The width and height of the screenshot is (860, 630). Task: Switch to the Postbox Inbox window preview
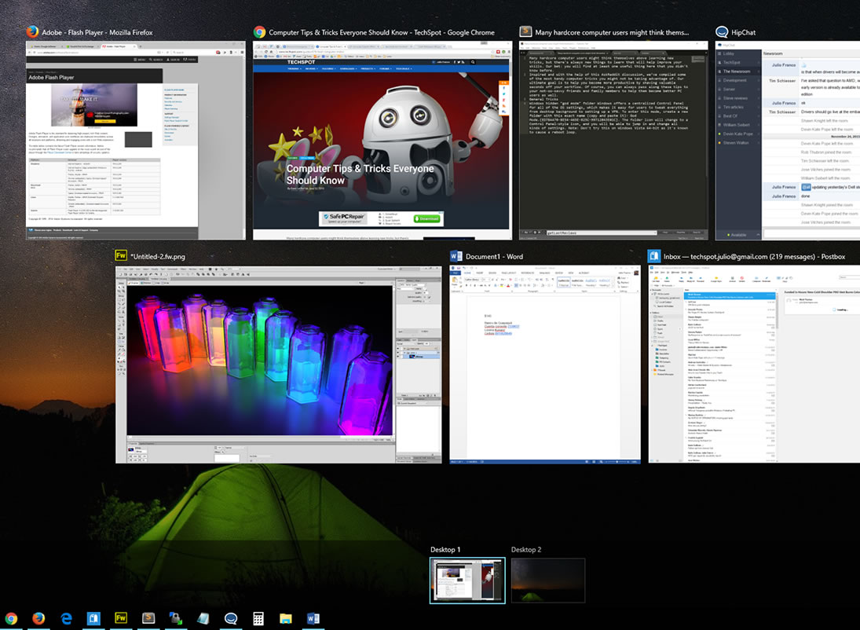pyautogui.click(x=754, y=364)
